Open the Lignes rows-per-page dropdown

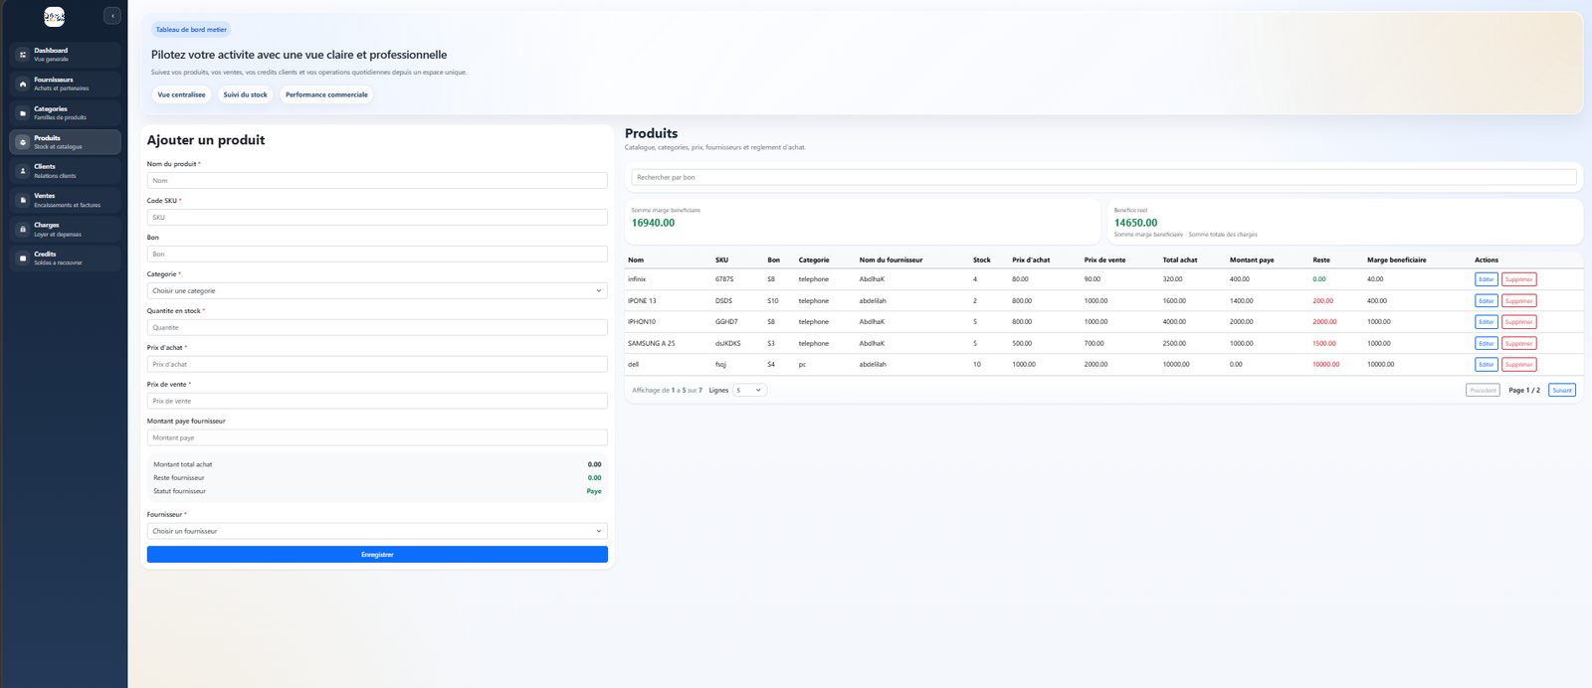pos(749,391)
